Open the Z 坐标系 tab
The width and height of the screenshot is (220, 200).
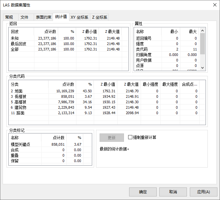(x=99, y=17)
